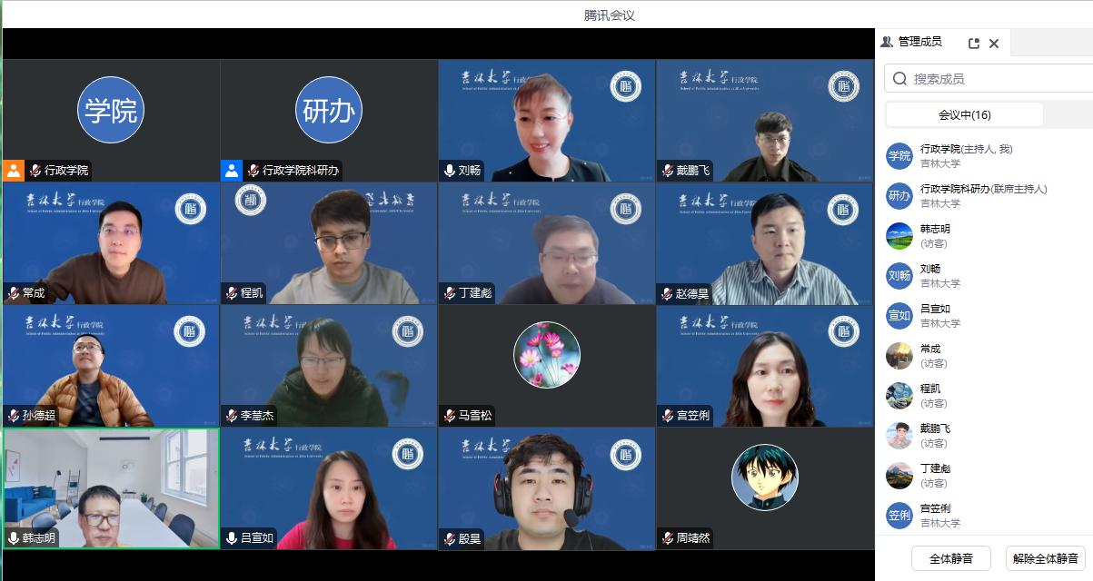Click the microphone icon on 丁建彪's tile
The width and height of the screenshot is (1093, 581).
[449, 293]
